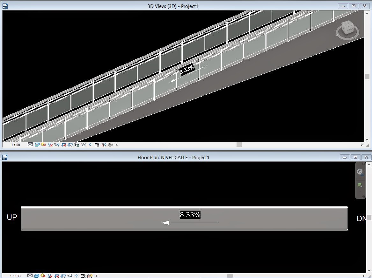Toggle Show Crop Region in 3D view

(70, 145)
